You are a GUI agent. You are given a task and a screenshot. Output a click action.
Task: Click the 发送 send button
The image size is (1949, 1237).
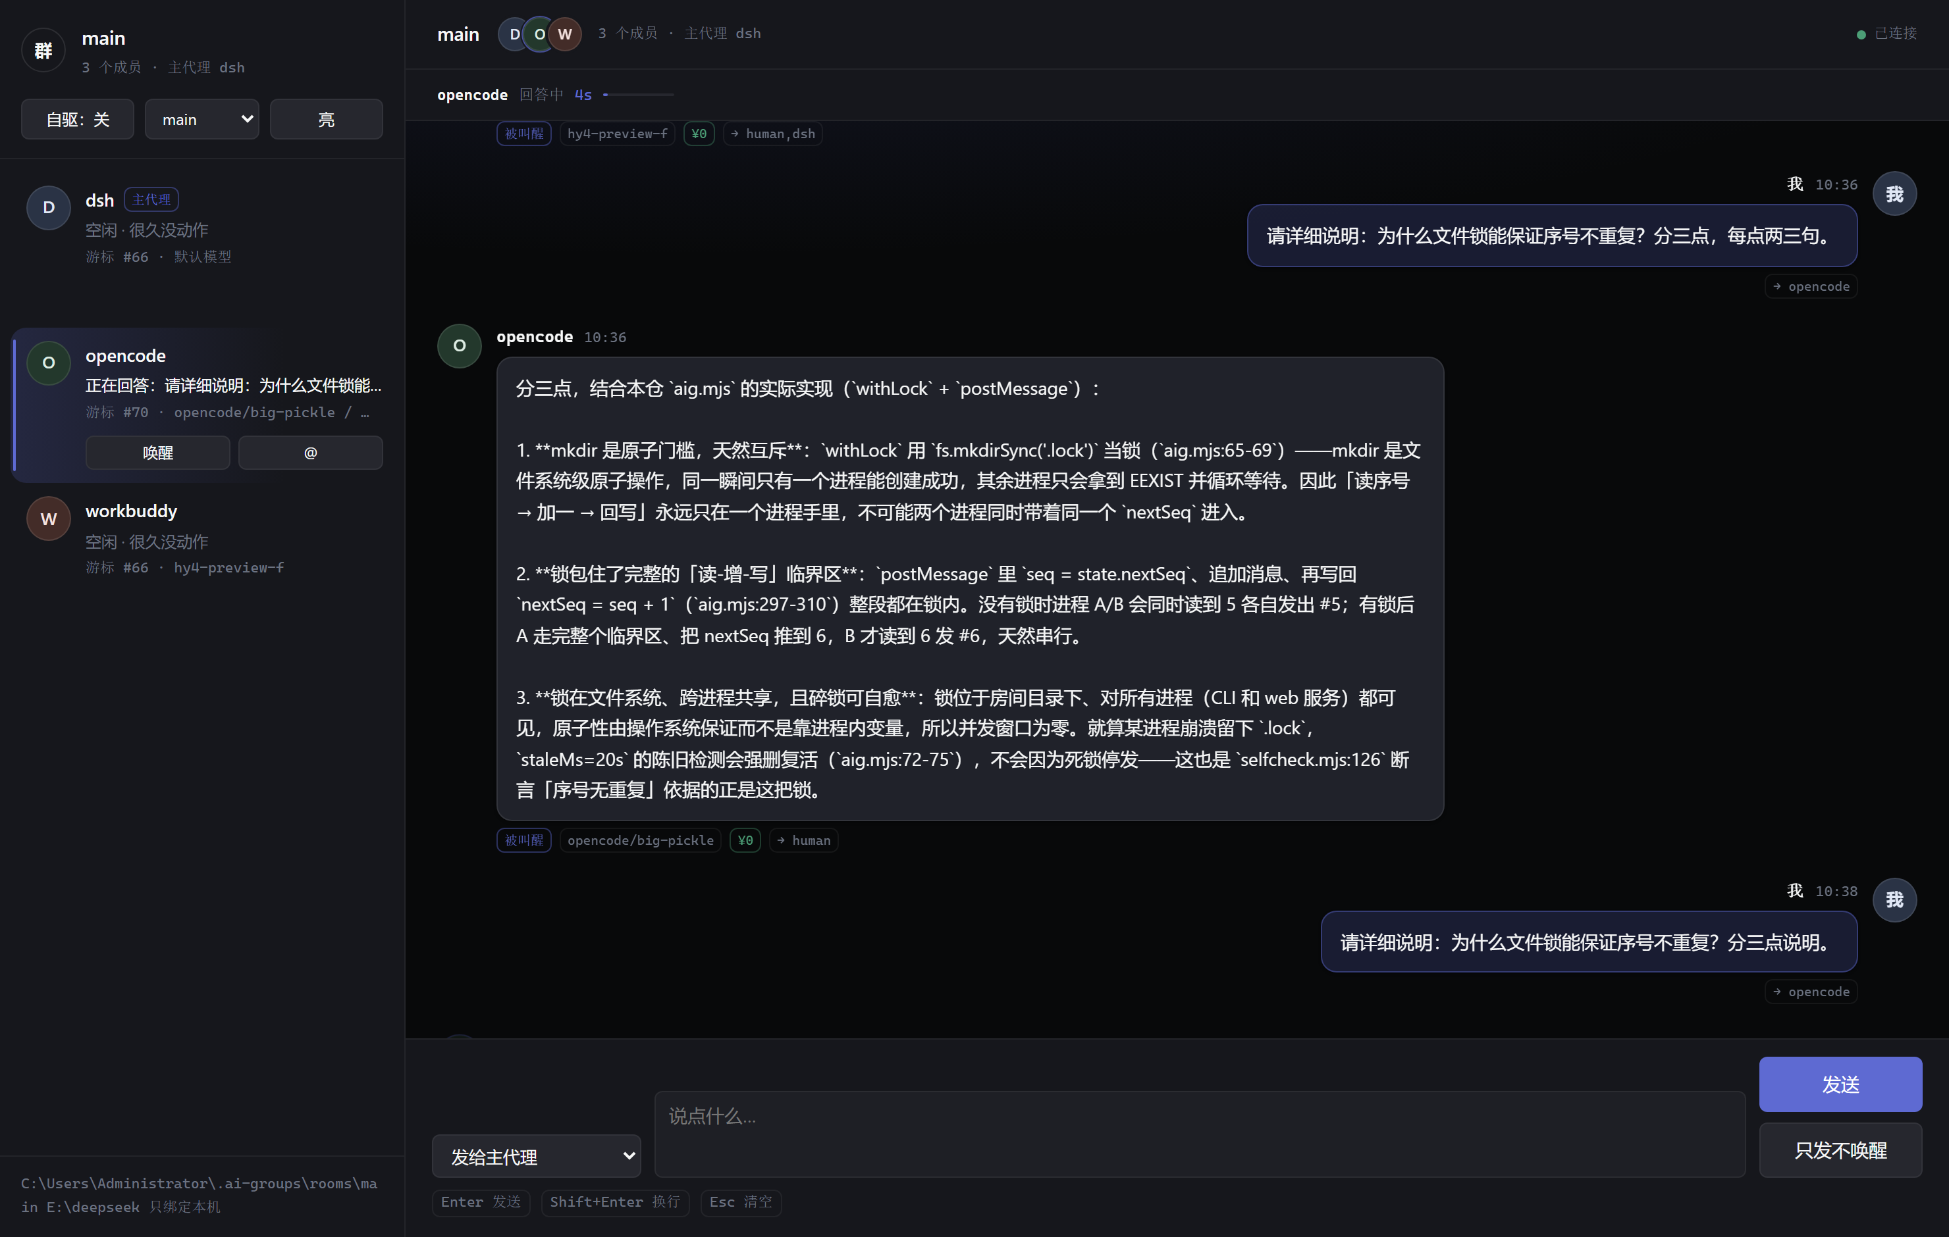click(1840, 1084)
